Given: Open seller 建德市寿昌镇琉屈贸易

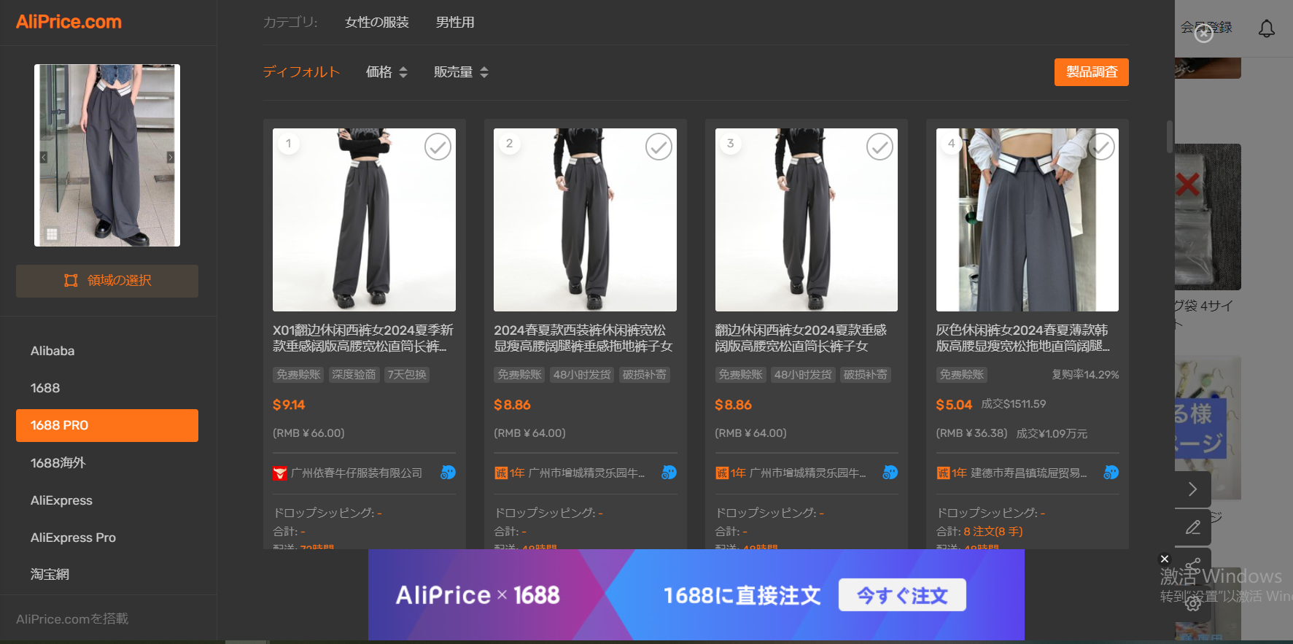Looking at the screenshot, I should pyautogui.click(x=1028, y=473).
